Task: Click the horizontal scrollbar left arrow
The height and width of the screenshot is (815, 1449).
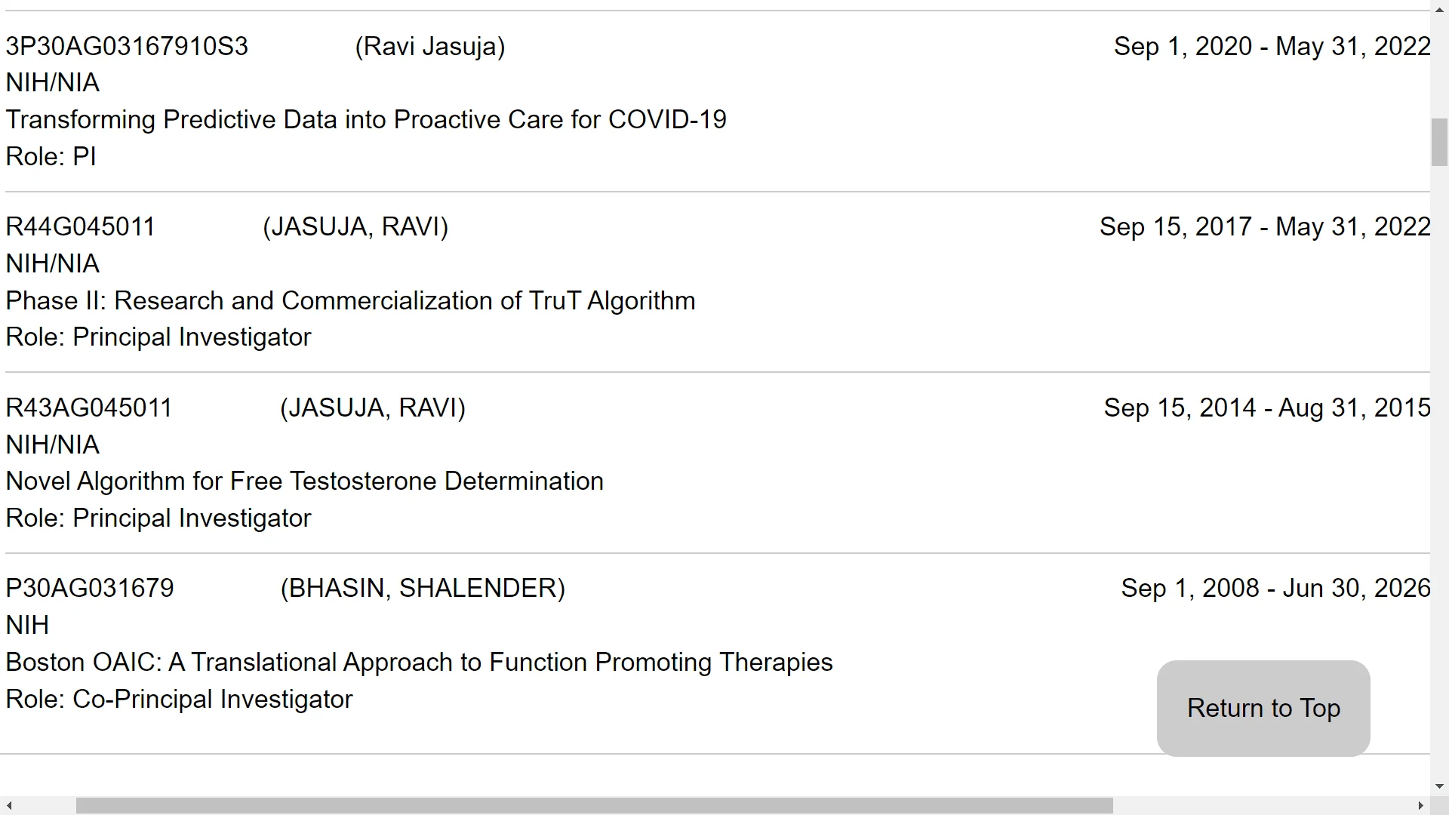Action: (8, 805)
